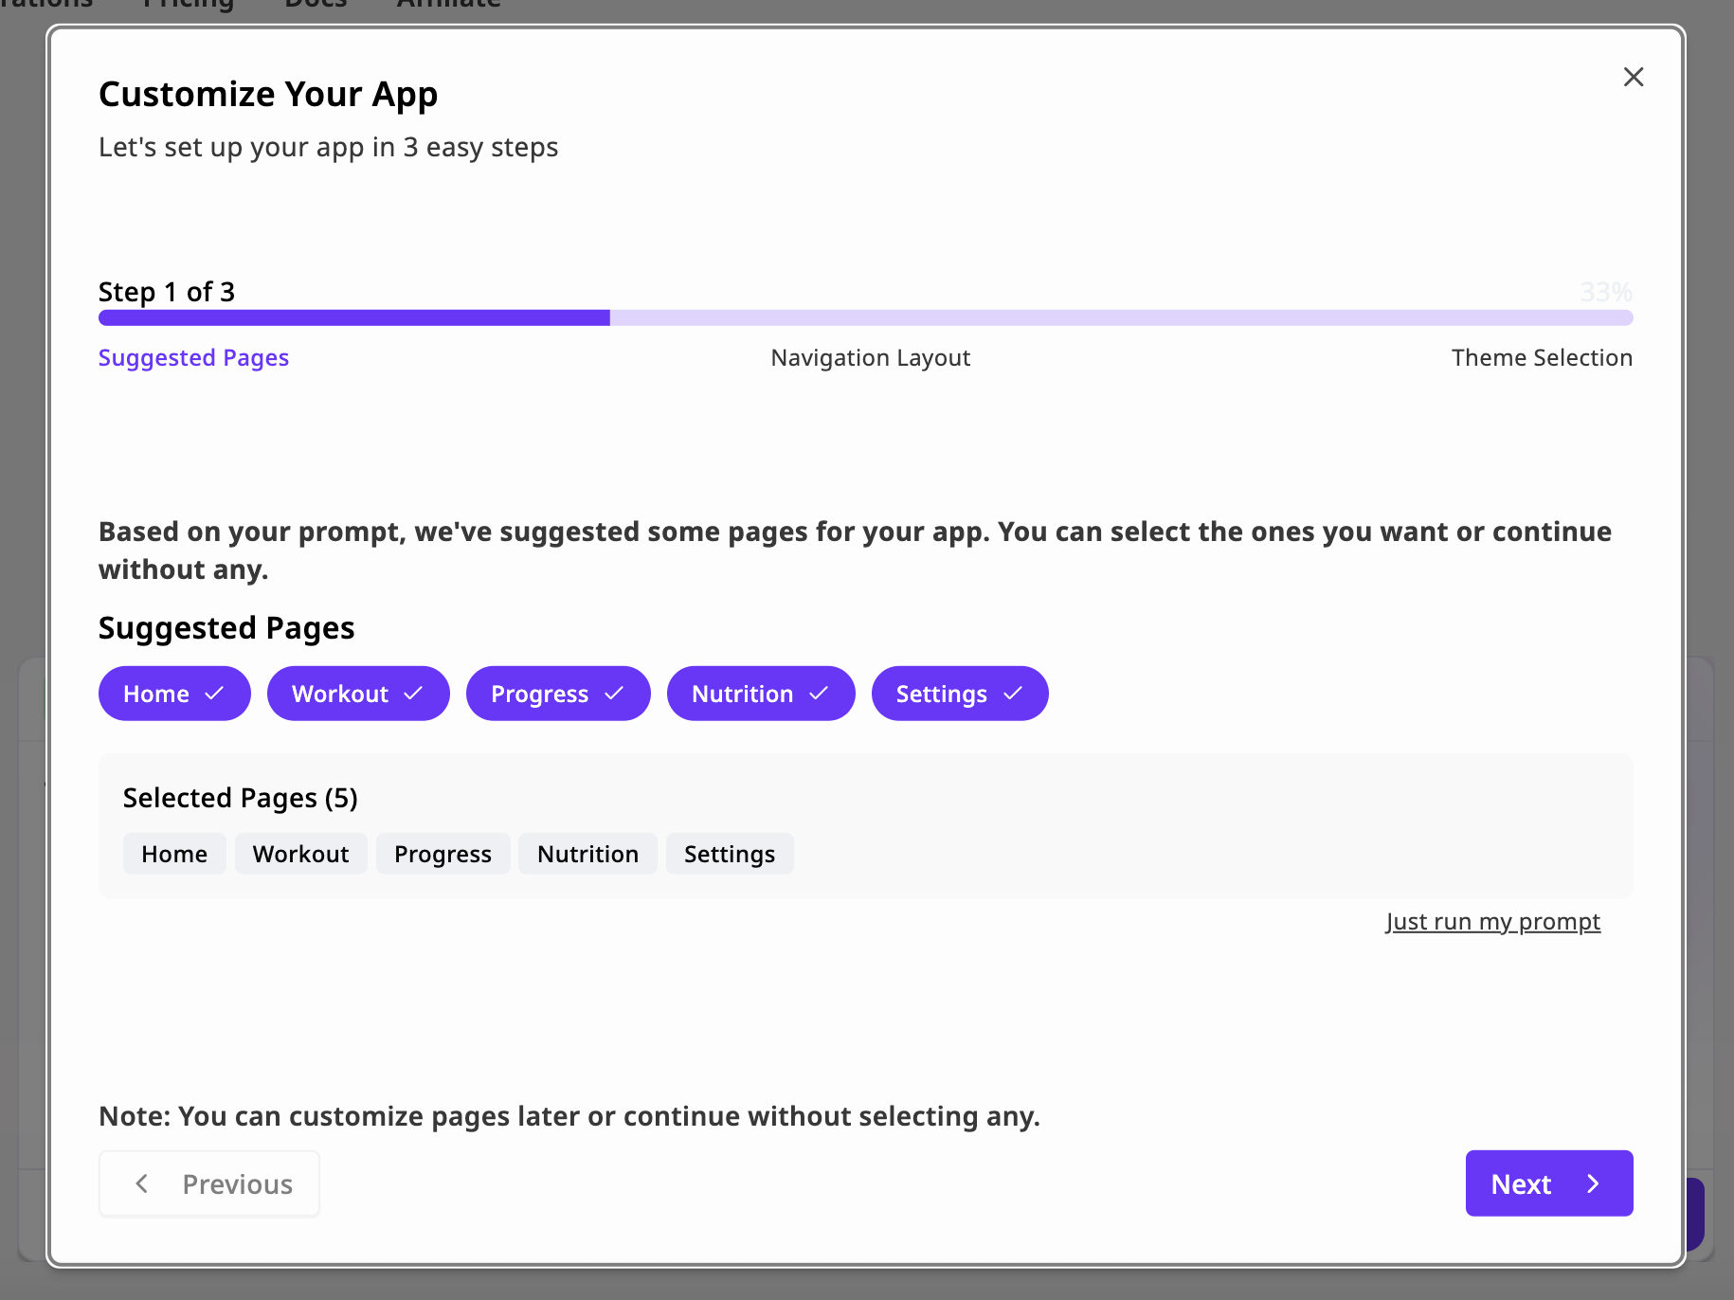Click the Next button

[x=1549, y=1183]
